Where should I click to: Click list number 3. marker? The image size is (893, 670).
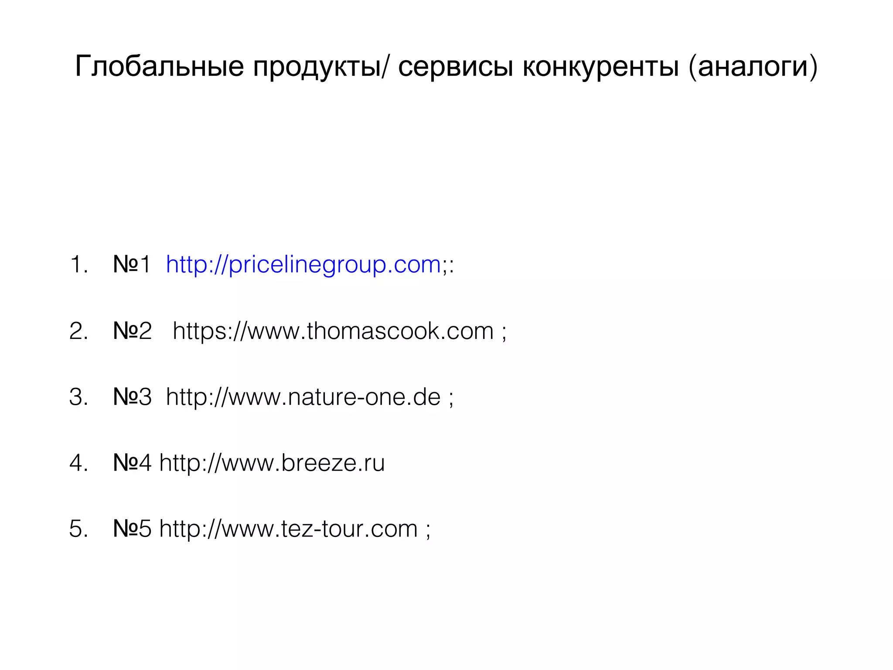(79, 397)
